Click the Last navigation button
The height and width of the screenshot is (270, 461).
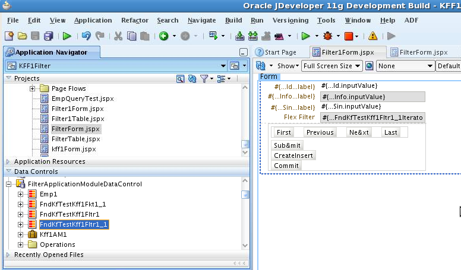tap(390, 132)
